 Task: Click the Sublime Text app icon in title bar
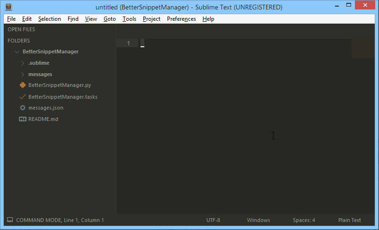(x=9, y=7)
